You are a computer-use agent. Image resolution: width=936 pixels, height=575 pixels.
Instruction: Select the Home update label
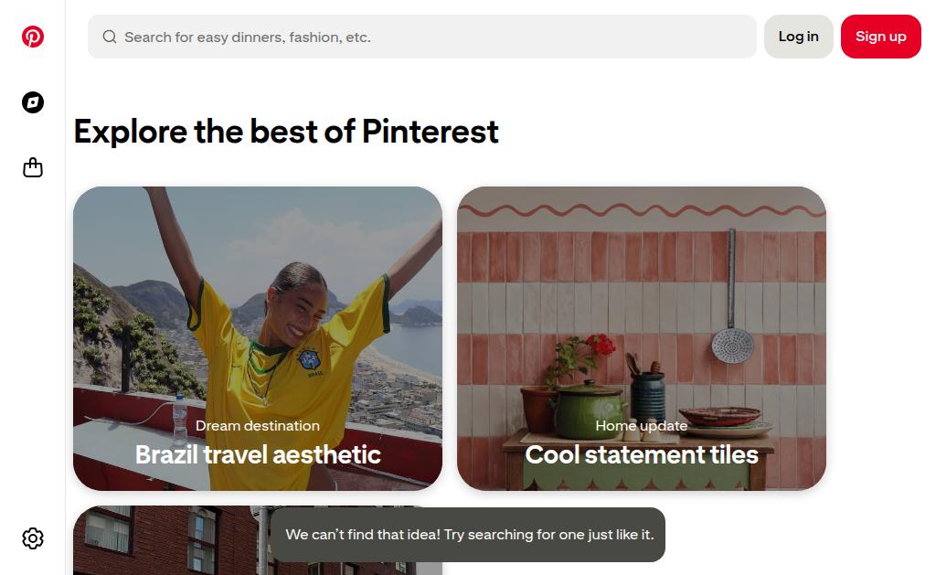pyautogui.click(x=642, y=426)
